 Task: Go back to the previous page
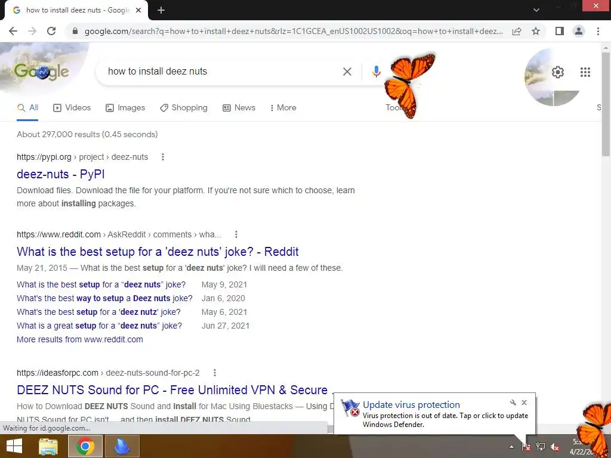click(x=13, y=31)
